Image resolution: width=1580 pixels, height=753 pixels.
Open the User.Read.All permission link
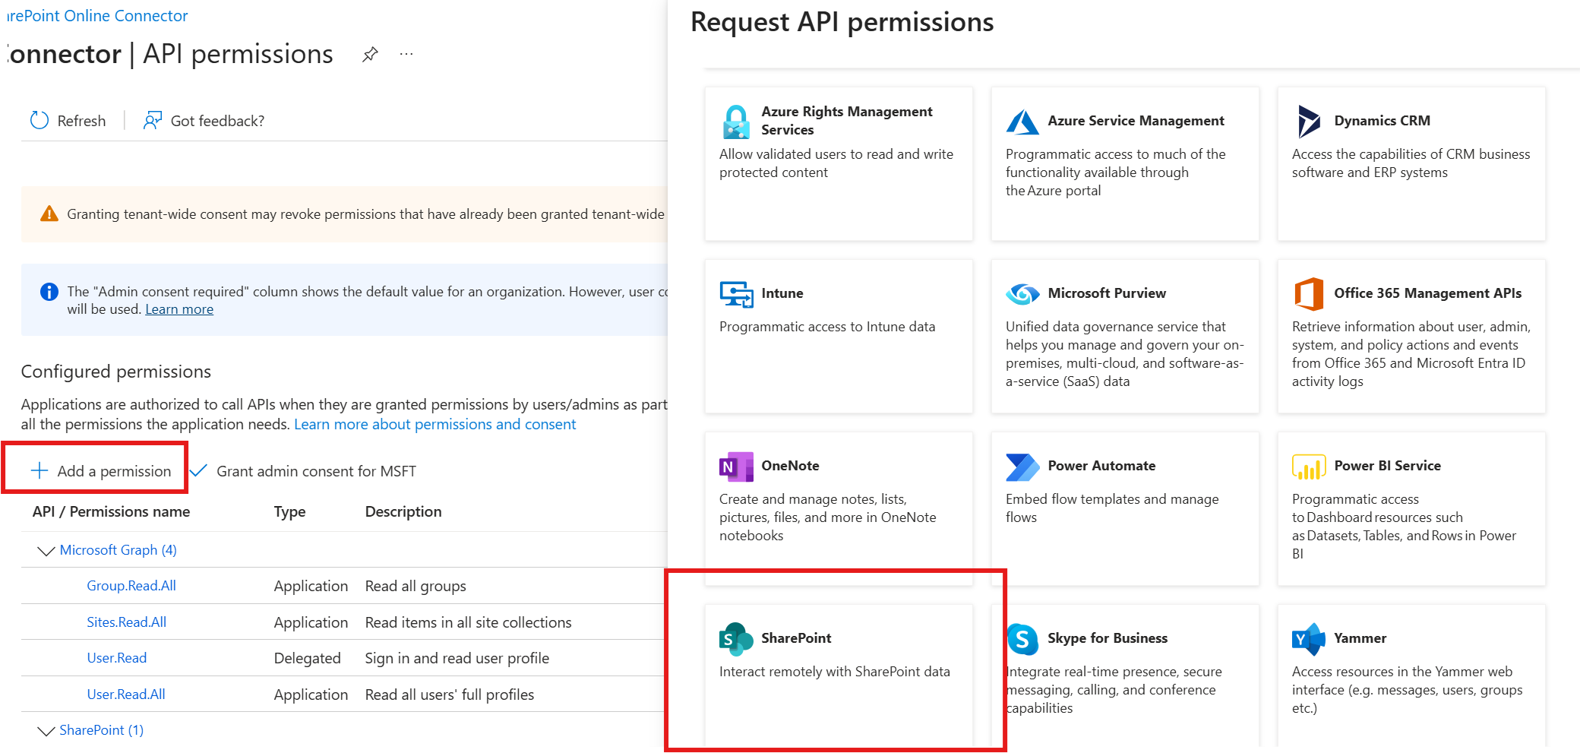tap(126, 694)
